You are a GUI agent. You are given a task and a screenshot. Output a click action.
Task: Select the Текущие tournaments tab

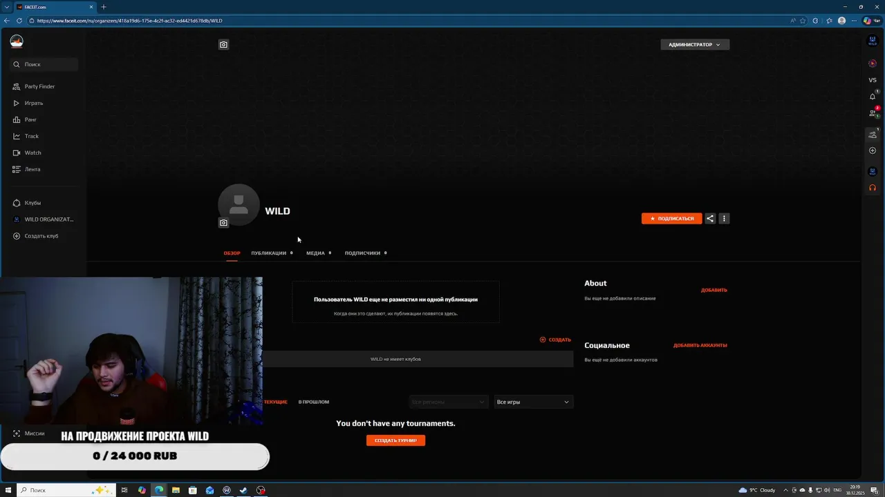[x=275, y=402]
